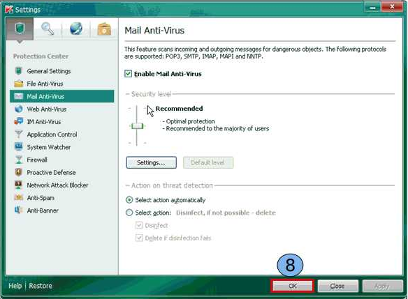Open the Scan magnifying glass tab

[x=48, y=29]
